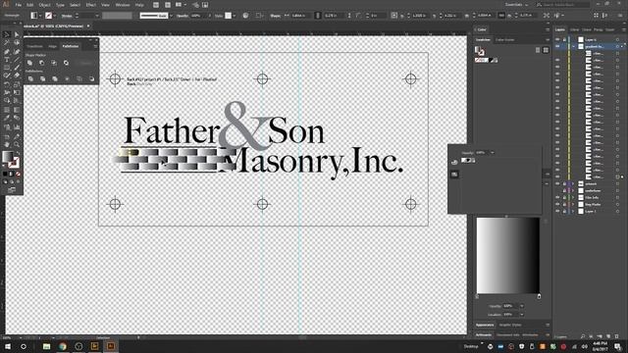Viewport: 628px width, 353px height.
Task: Switch to the Transform tab
Action: 34,46
